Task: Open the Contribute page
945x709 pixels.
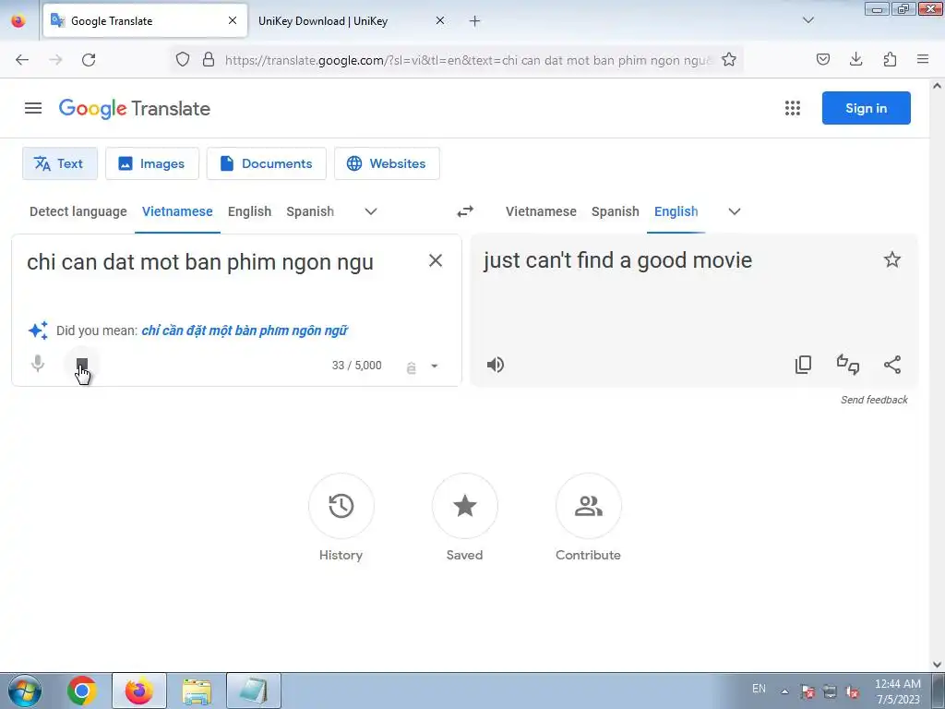Action: tap(588, 506)
